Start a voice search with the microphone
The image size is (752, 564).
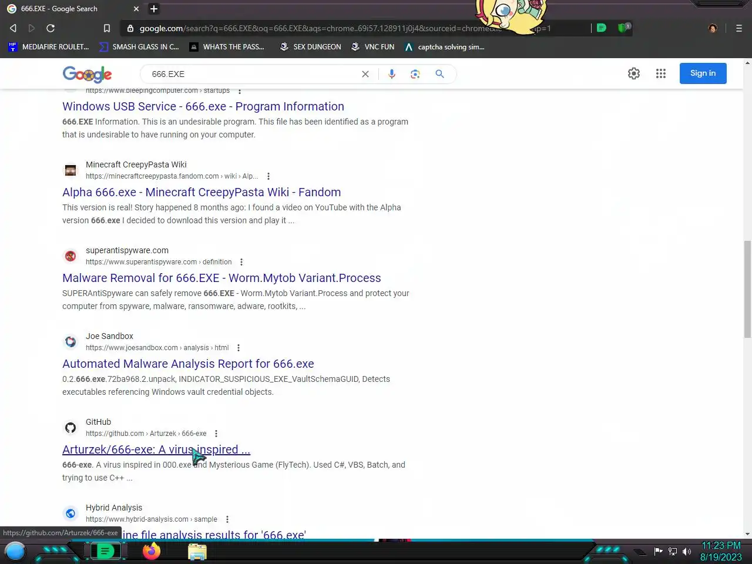coord(392,74)
